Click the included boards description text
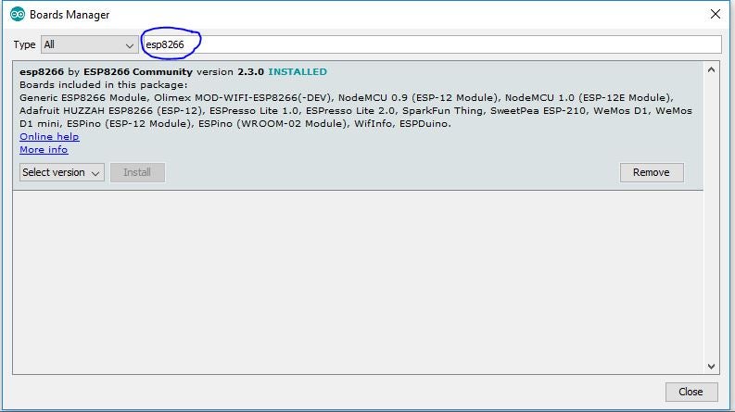The height and width of the screenshot is (412, 735). coord(352,111)
